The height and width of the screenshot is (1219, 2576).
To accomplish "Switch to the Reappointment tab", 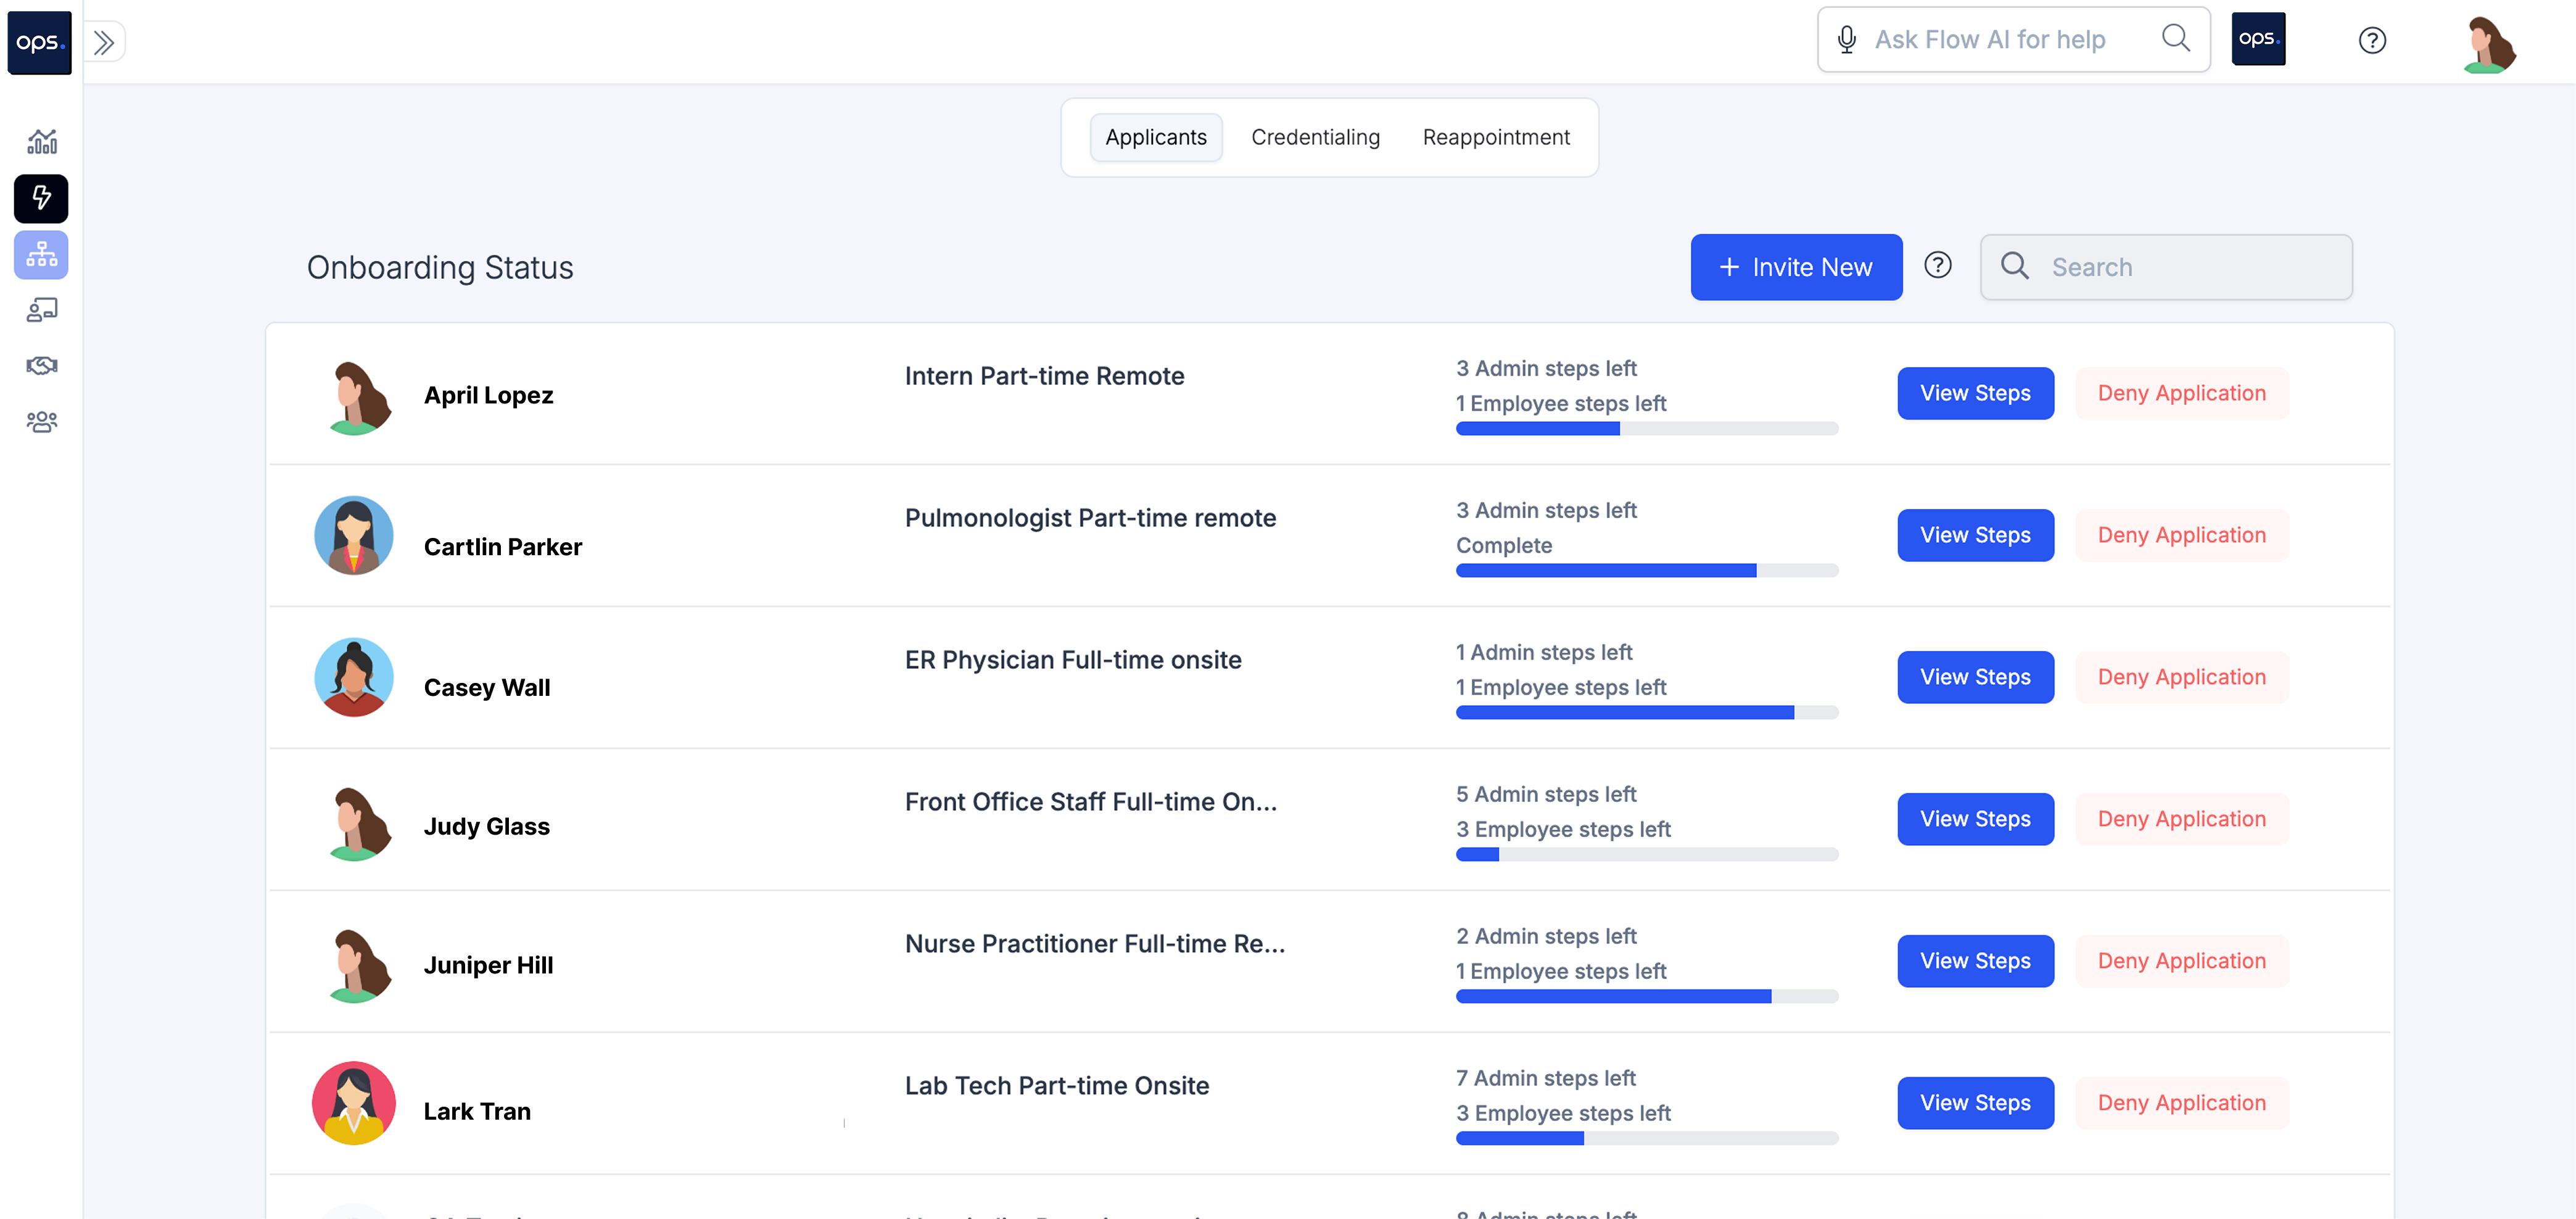I will tap(1495, 137).
